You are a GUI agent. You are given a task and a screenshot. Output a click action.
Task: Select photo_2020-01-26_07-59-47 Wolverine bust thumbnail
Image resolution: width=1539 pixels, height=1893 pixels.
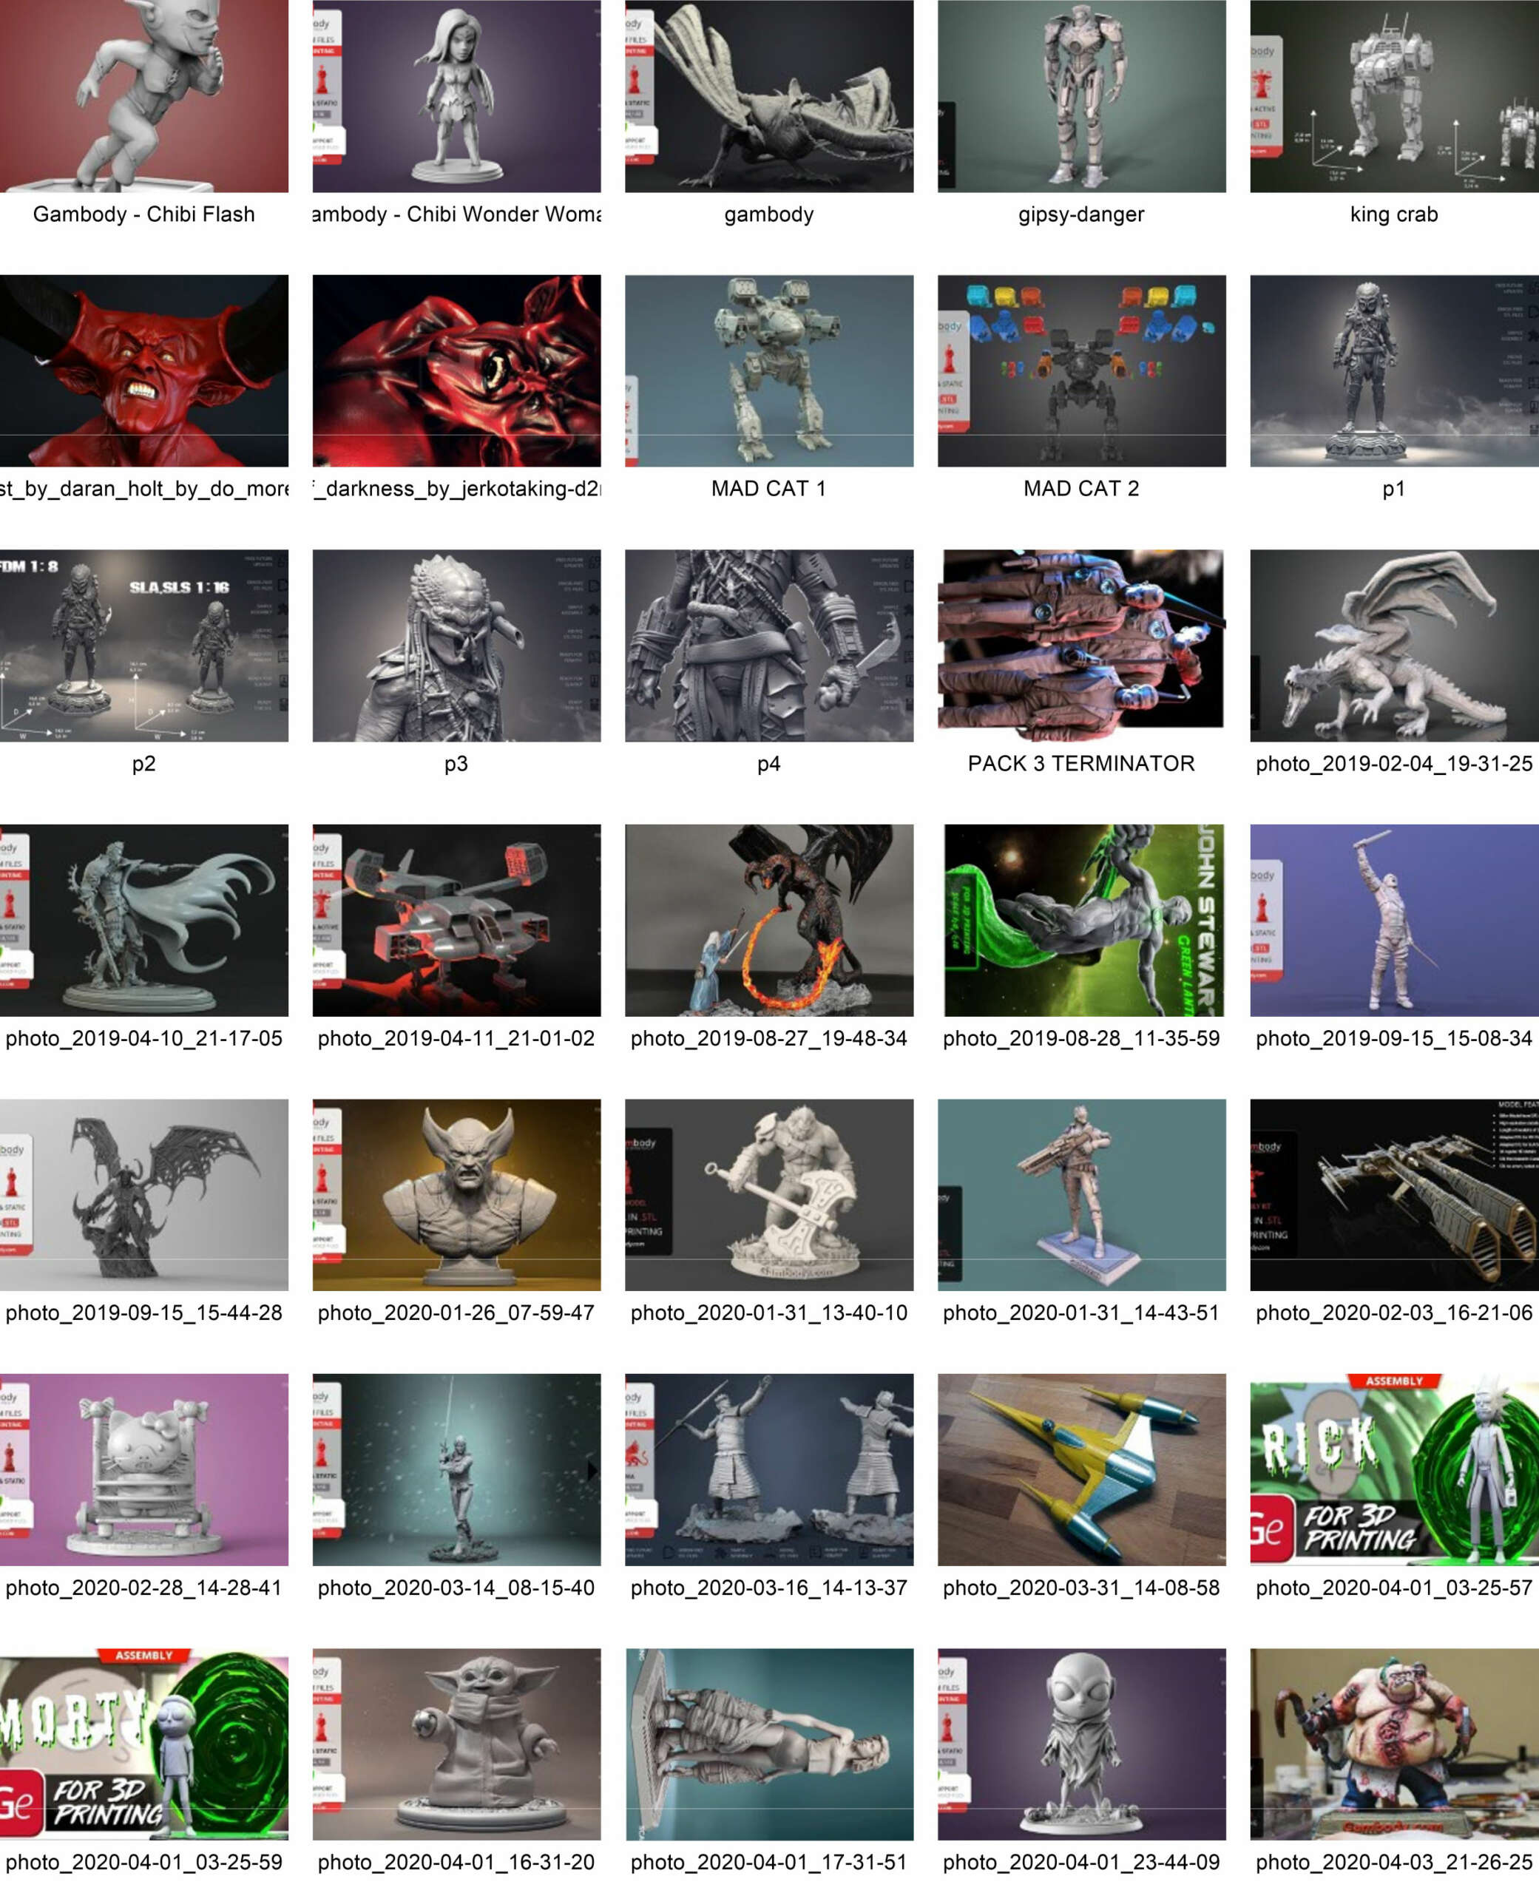456,1195
